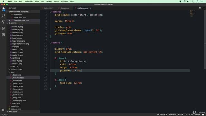Click errors and warnings count in status bar
This screenshot has width=206, height=116.
click(5, 115)
